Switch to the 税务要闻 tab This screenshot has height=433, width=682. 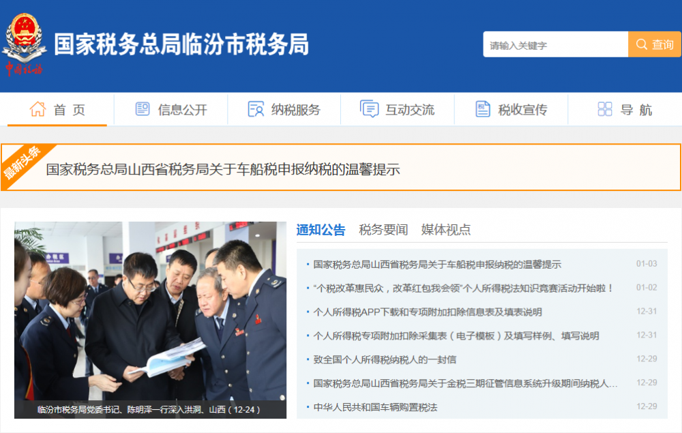pyautogui.click(x=383, y=230)
